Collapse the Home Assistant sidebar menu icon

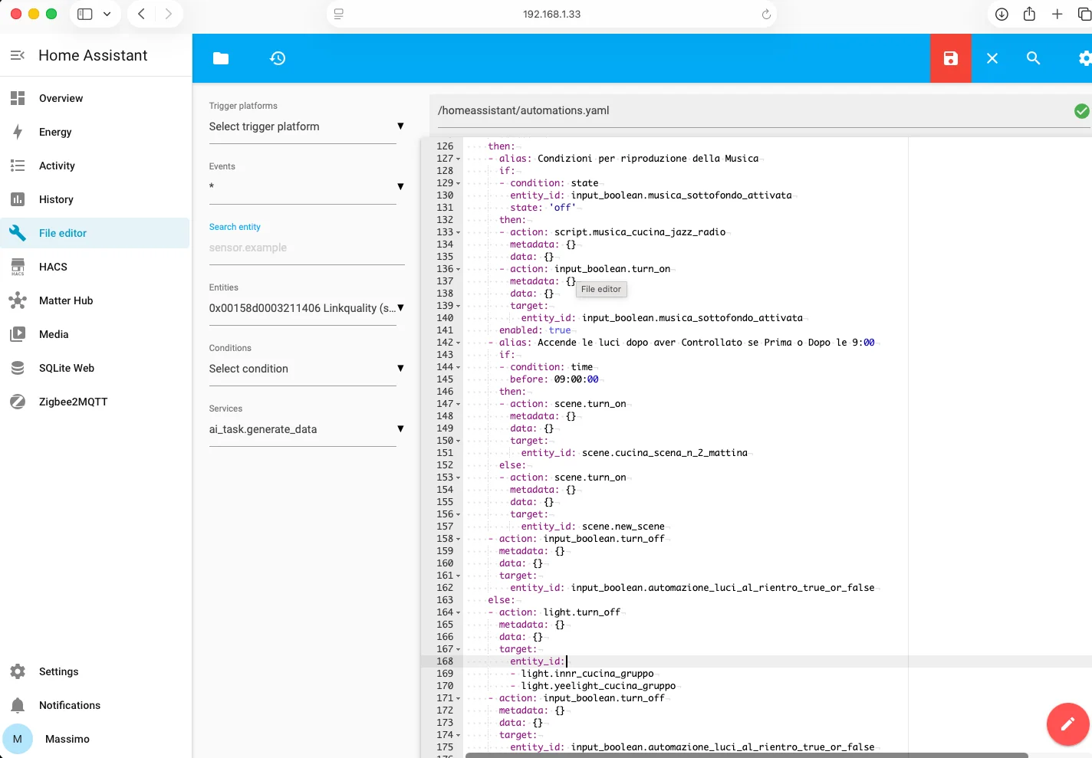[x=18, y=55]
